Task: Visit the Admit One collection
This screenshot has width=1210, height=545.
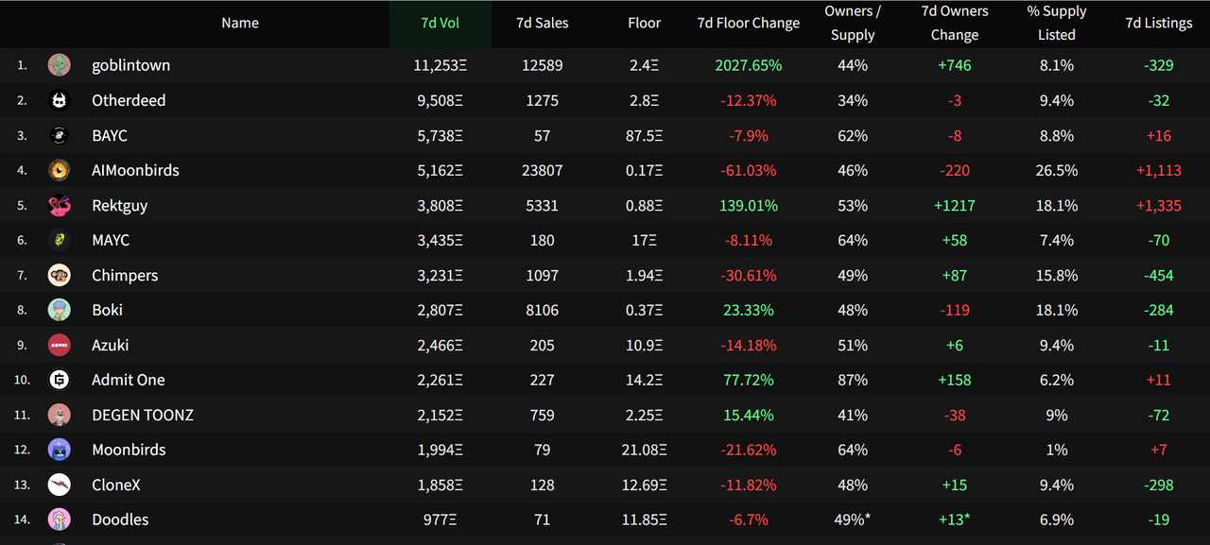Action: coord(129,380)
